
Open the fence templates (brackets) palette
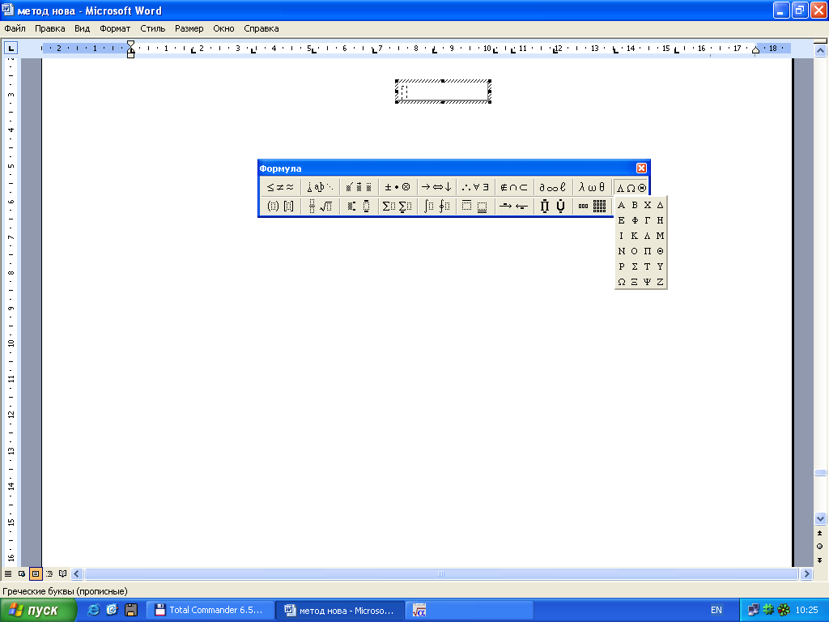click(x=280, y=206)
